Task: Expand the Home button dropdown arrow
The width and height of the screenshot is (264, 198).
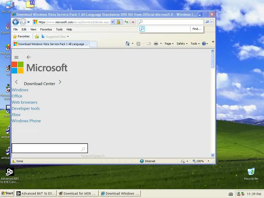Action: pyautogui.click(x=133, y=44)
